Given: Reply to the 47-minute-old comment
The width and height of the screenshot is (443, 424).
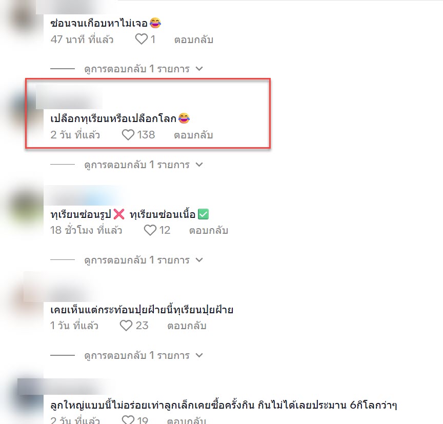Looking at the screenshot, I should point(193,39).
